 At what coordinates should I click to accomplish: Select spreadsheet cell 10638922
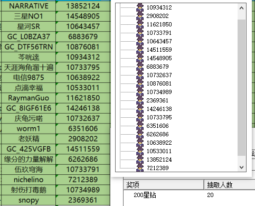(x=83, y=78)
